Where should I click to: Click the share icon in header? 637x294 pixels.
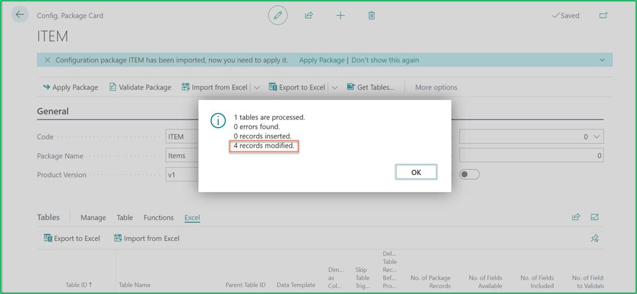click(x=309, y=16)
